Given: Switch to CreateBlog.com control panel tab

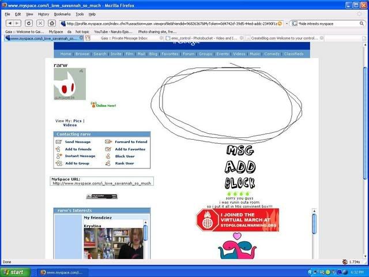Looking at the screenshot, I should [x=284, y=38].
